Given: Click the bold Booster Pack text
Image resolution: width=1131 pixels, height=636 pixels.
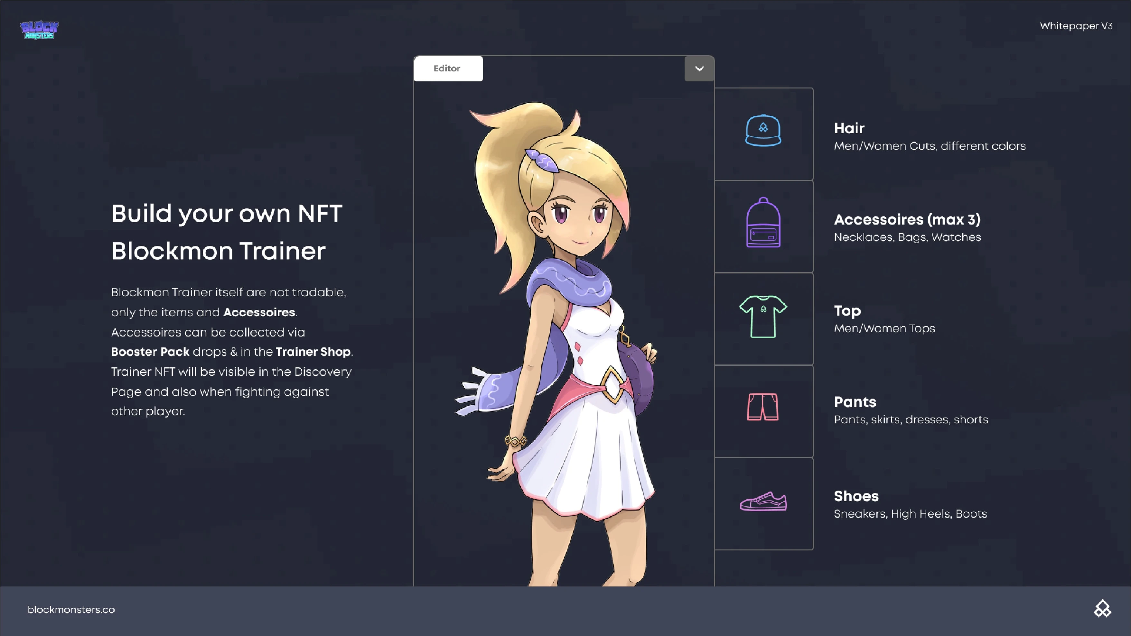Looking at the screenshot, I should pos(150,352).
